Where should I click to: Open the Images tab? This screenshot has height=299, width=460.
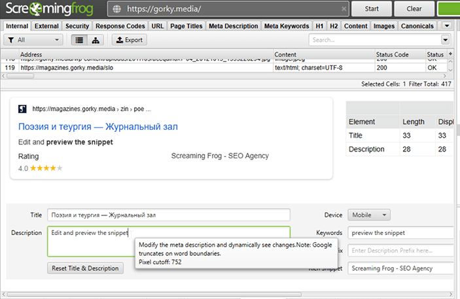tap(384, 26)
